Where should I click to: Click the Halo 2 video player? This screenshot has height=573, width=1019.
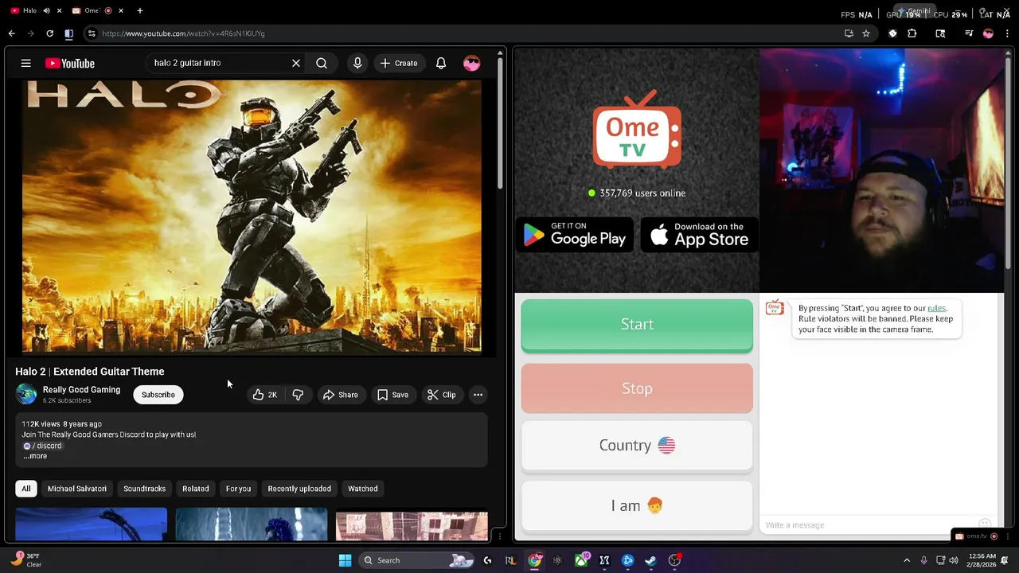[252, 216]
